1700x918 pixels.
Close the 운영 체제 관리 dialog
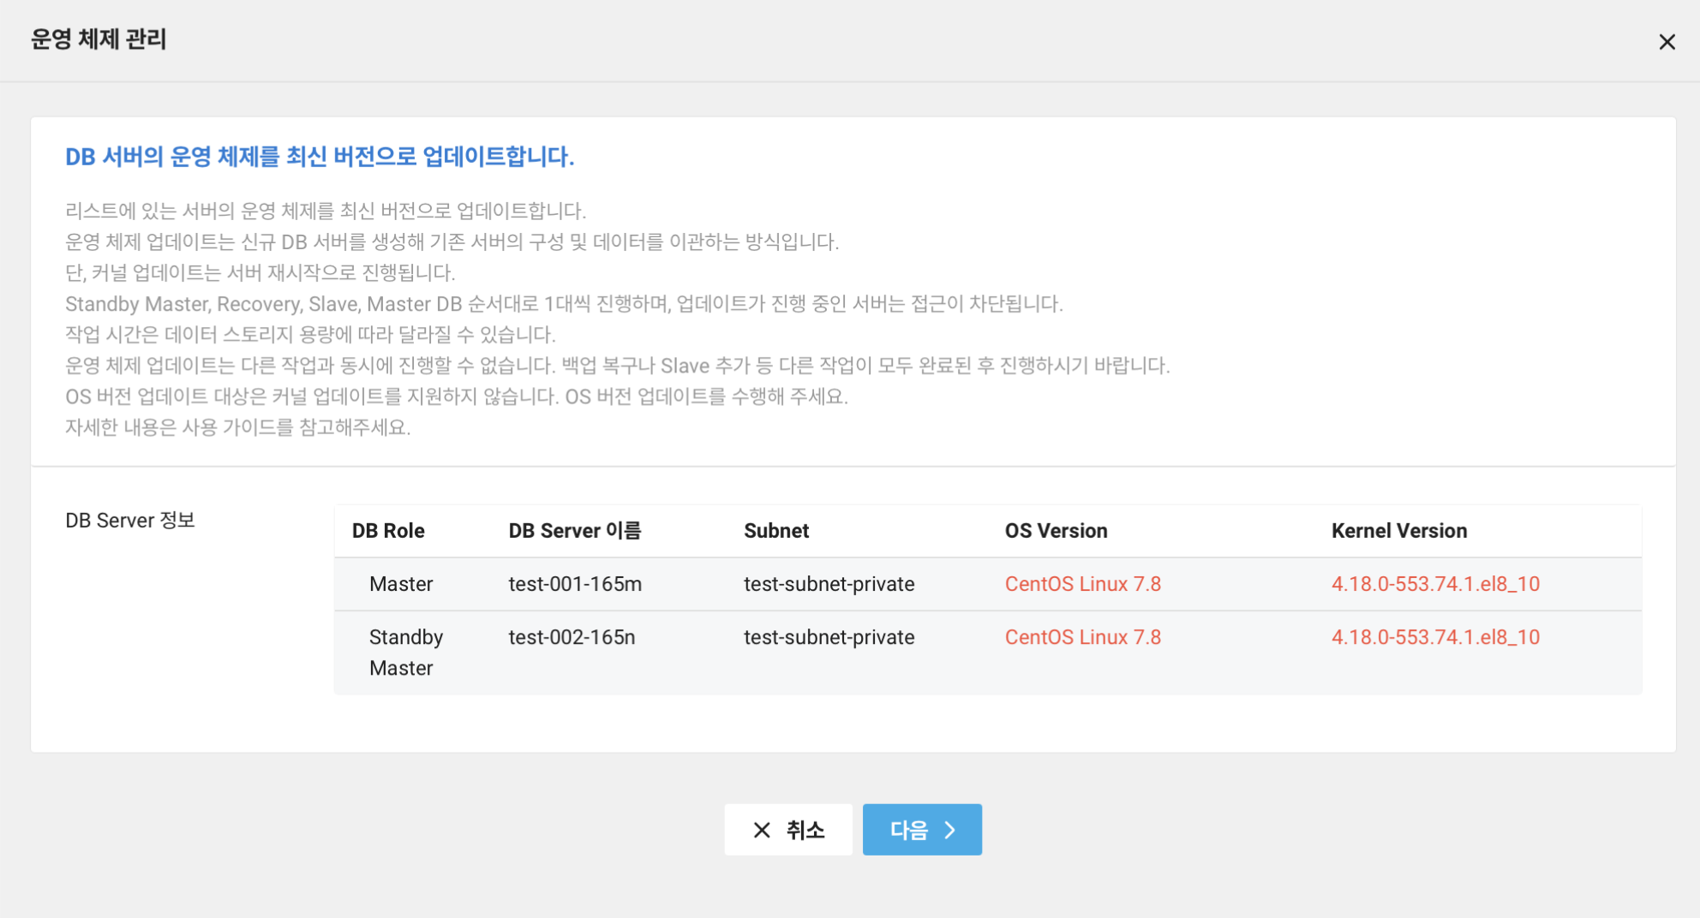point(1667,42)
